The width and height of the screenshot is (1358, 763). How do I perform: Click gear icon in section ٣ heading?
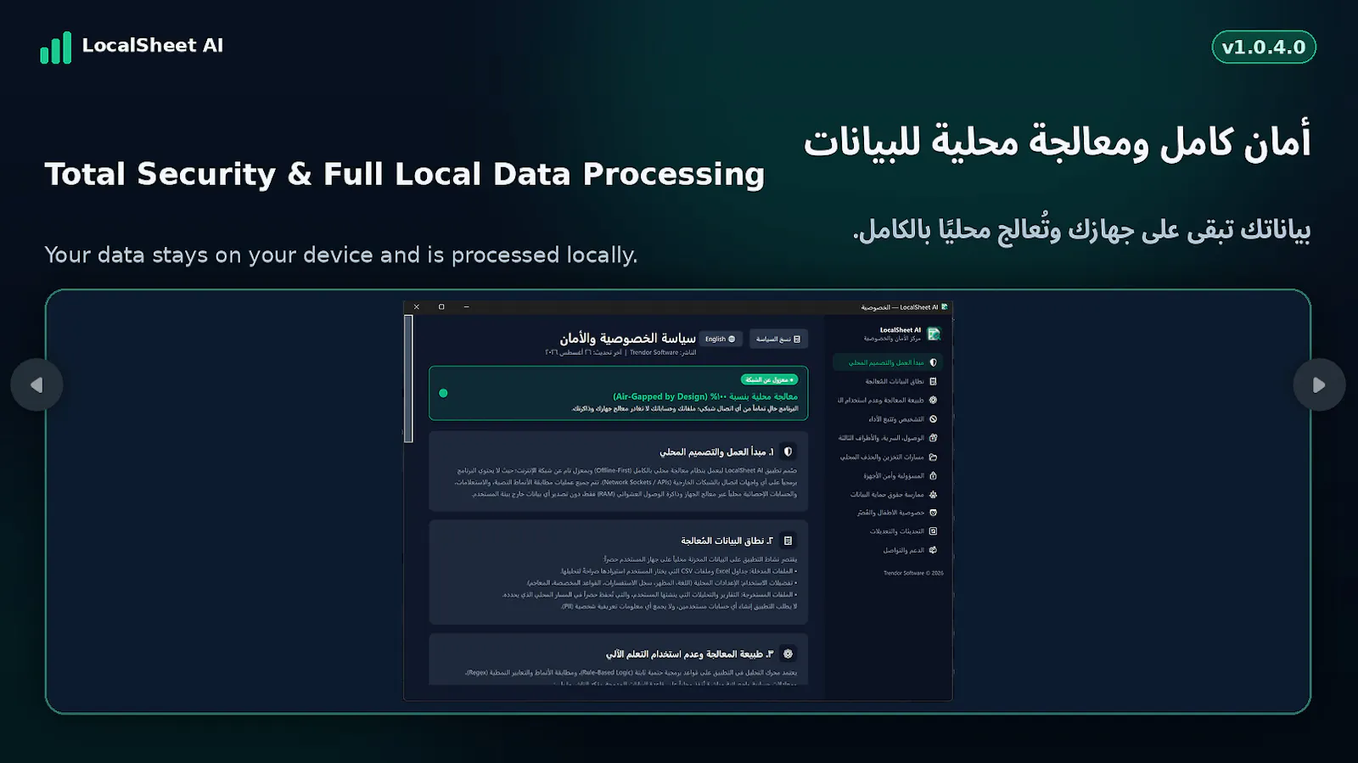point(788,654)
